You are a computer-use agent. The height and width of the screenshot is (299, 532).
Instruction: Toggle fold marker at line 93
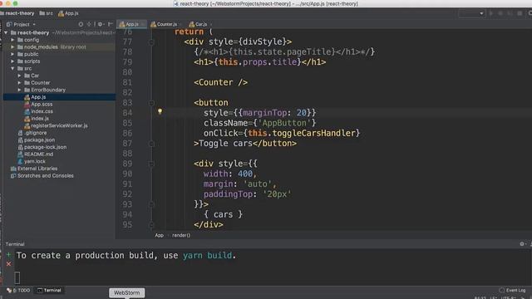point(151,204)
